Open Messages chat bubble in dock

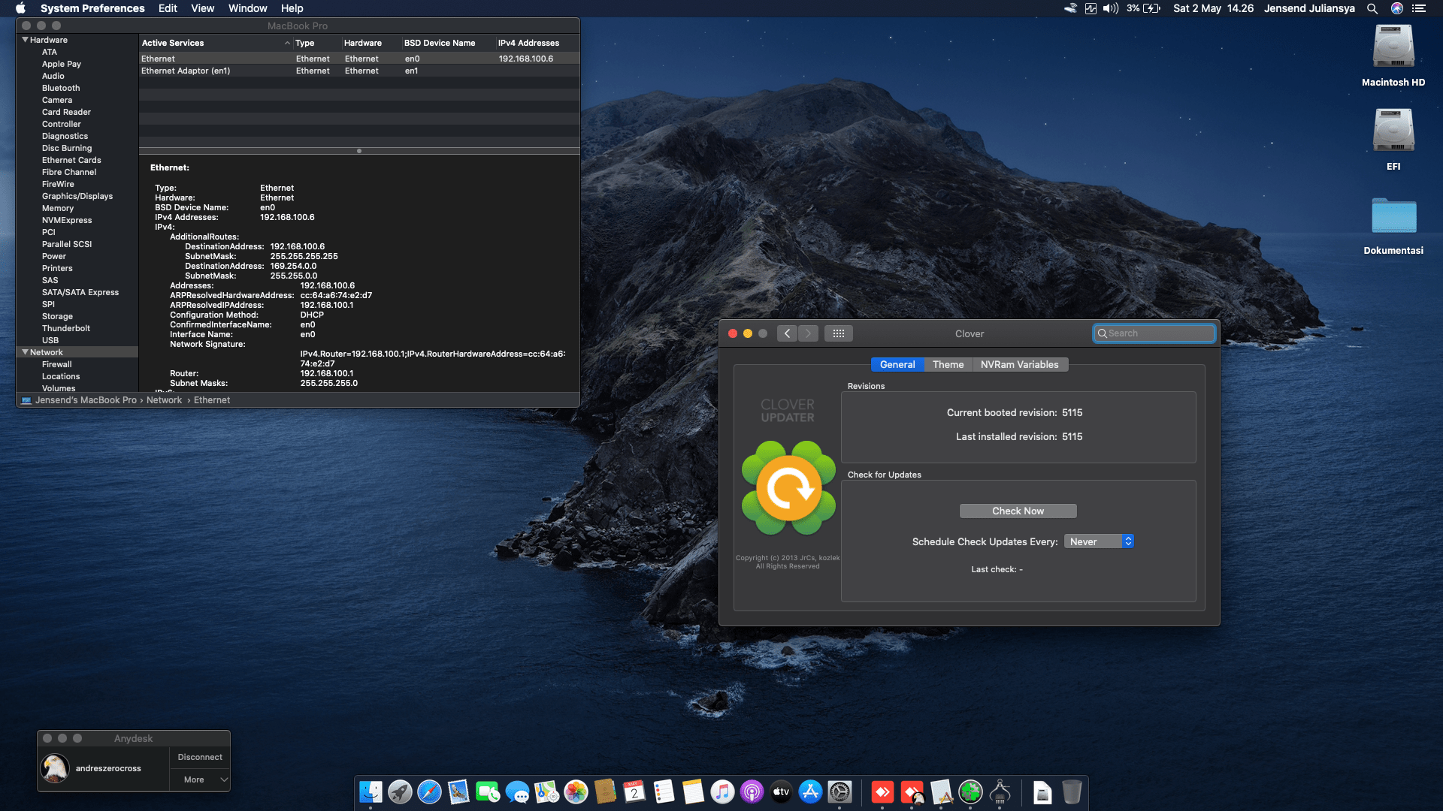pyautogui.click(x=517, y=791)
